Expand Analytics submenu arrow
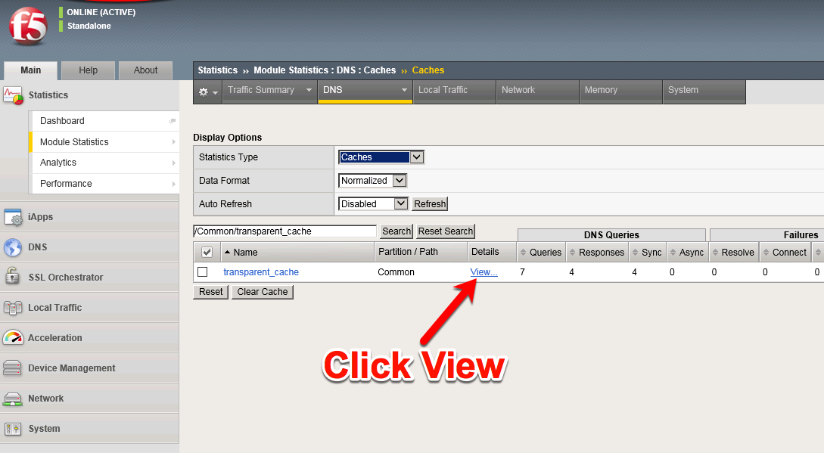 tap(173, 163)
